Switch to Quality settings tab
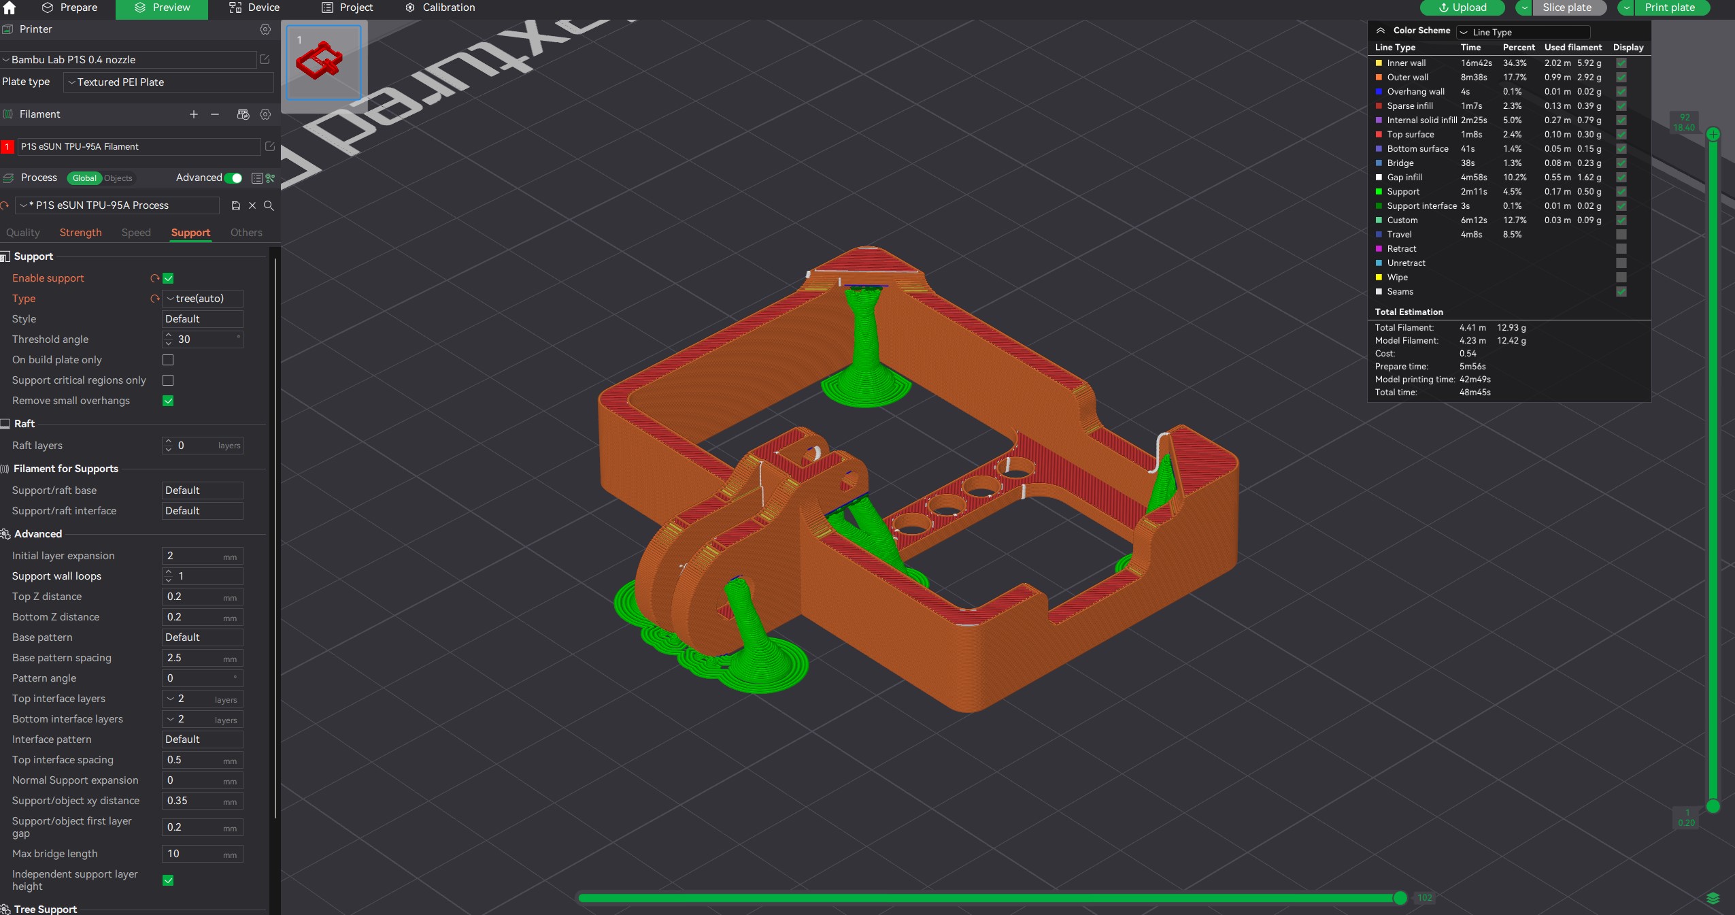1735x915 pixels. click(23, 233)
